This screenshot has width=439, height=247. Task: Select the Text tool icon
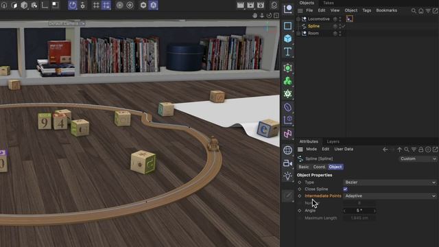pos(287,52)
